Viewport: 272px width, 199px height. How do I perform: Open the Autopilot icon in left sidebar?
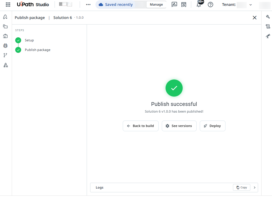pyautogui.click(x=5, y=17)
